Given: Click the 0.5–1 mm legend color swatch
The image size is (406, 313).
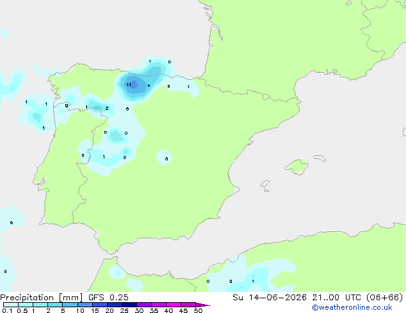Looking at the screenshot, I should pos(26,305).
